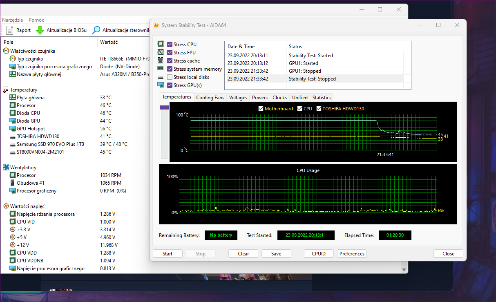Open the Cooling Fans tab

(x=210, y=98)
